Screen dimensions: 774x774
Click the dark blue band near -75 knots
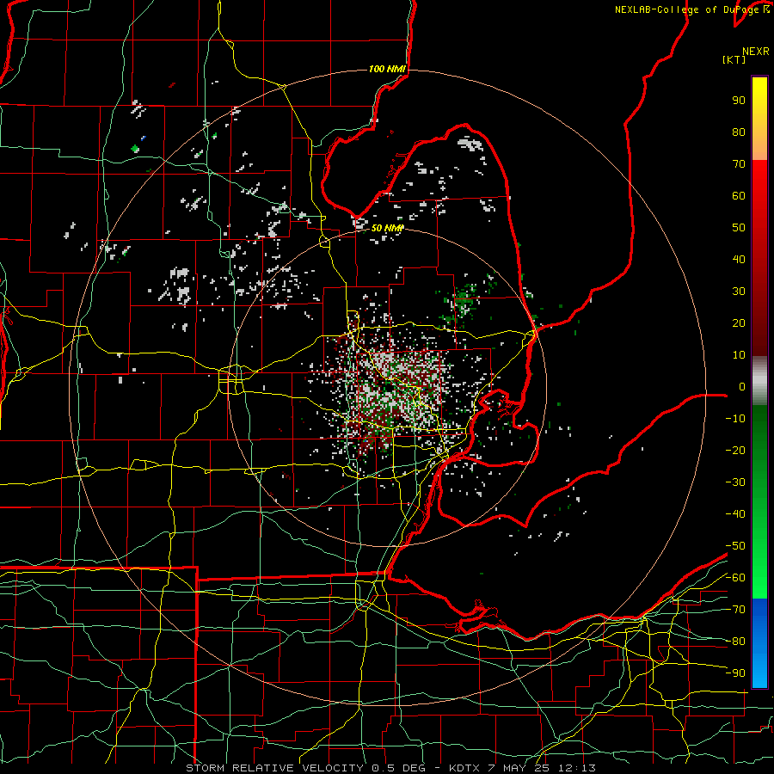click(x=759, y=617)
